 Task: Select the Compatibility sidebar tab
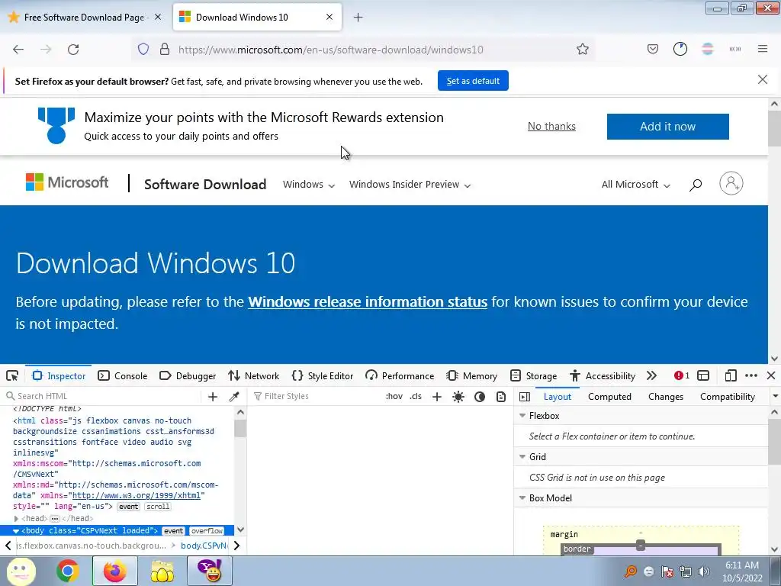click(727, 397)
